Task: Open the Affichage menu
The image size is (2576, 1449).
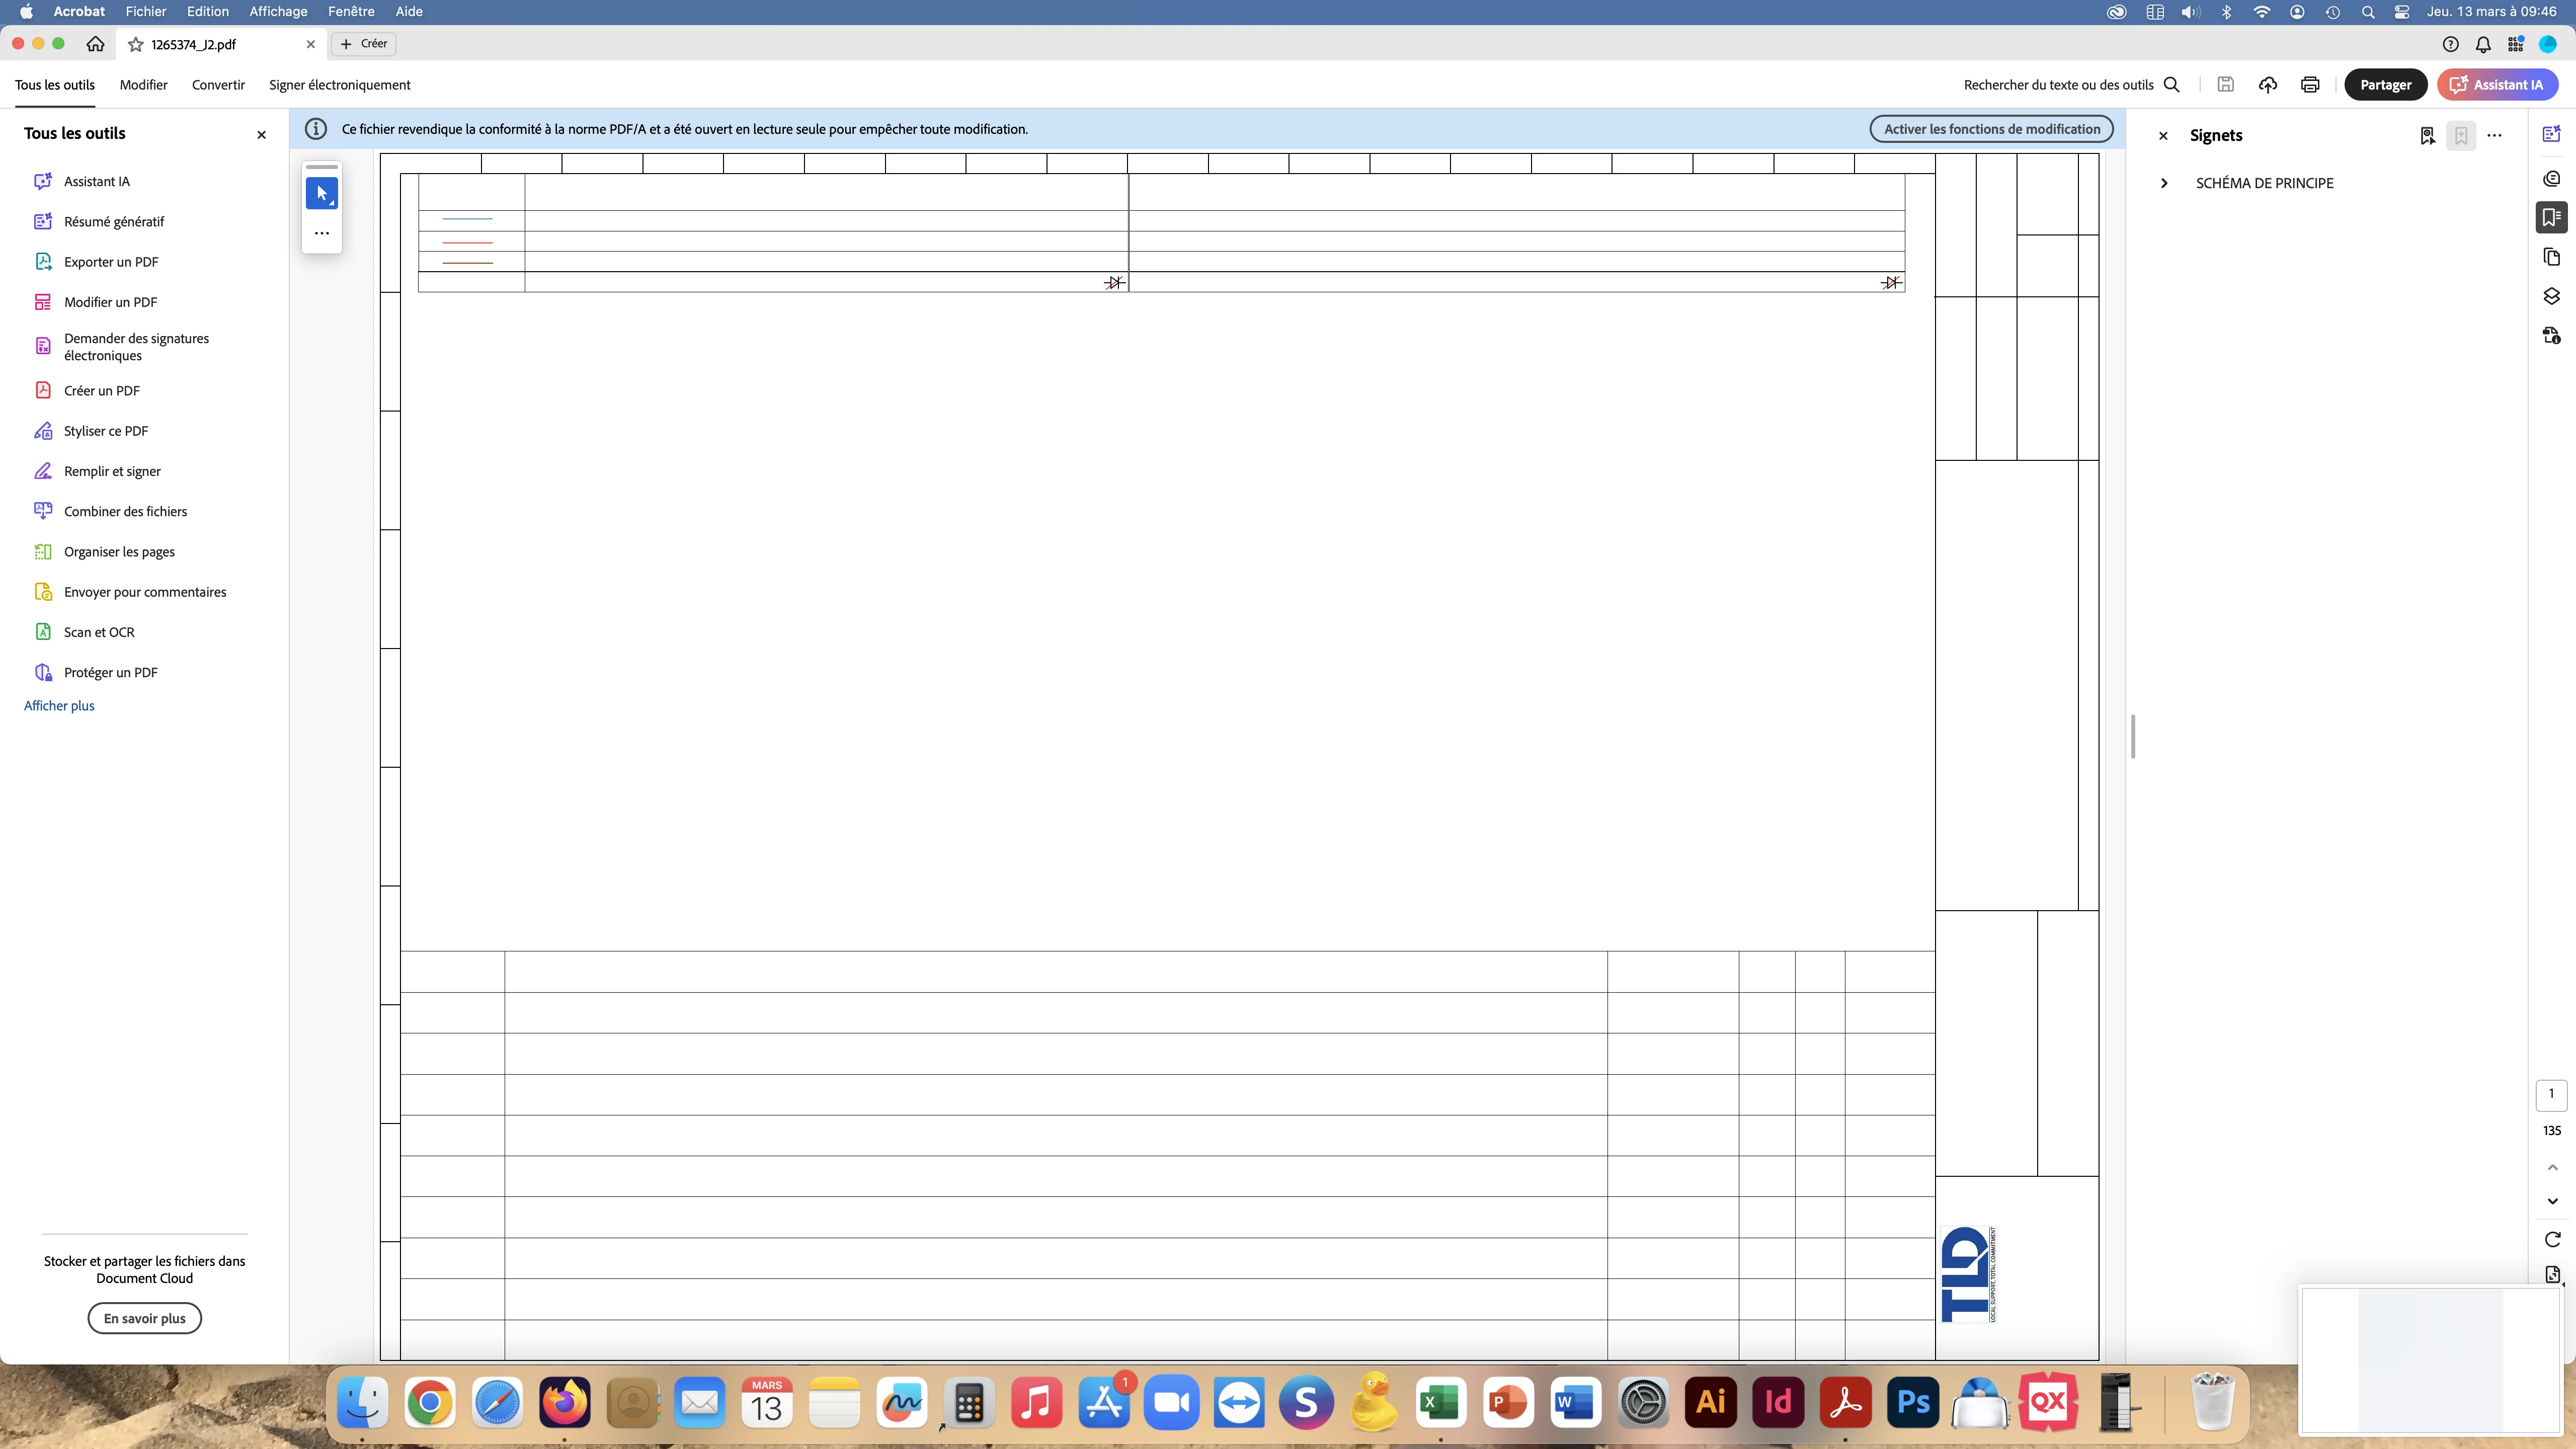Action: [278, 12]
